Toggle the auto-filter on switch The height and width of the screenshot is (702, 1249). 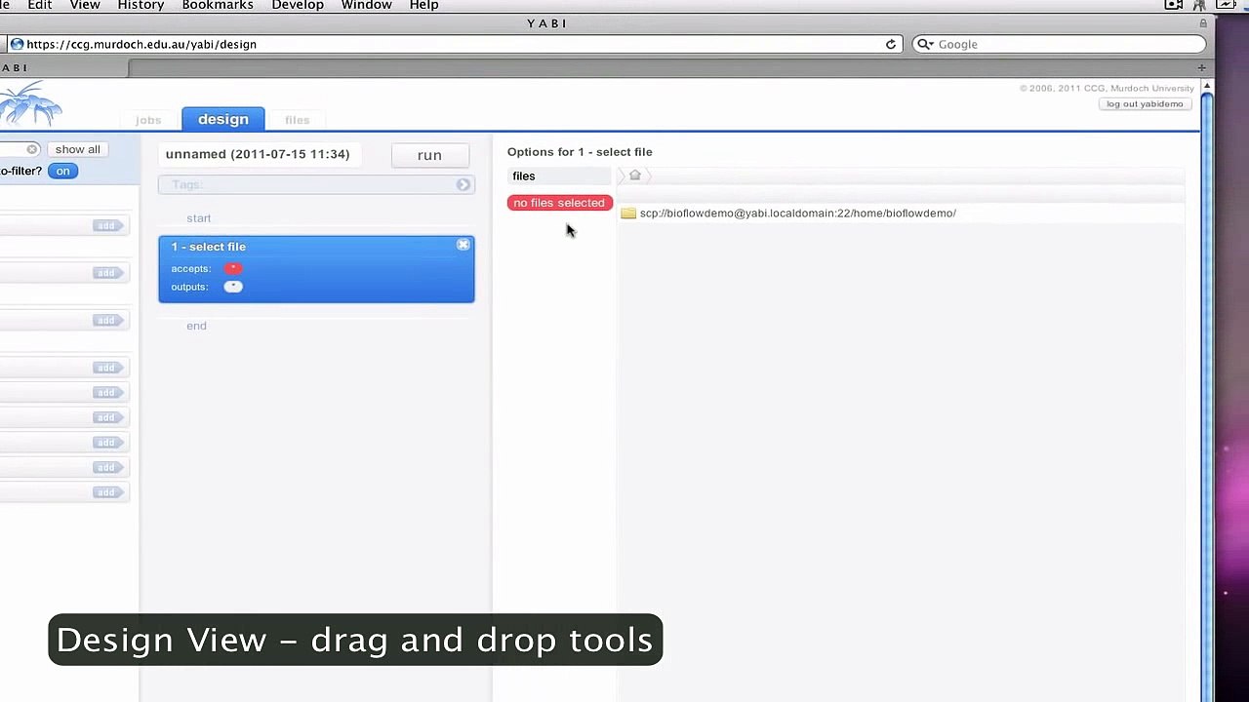[x=62, y=171]
